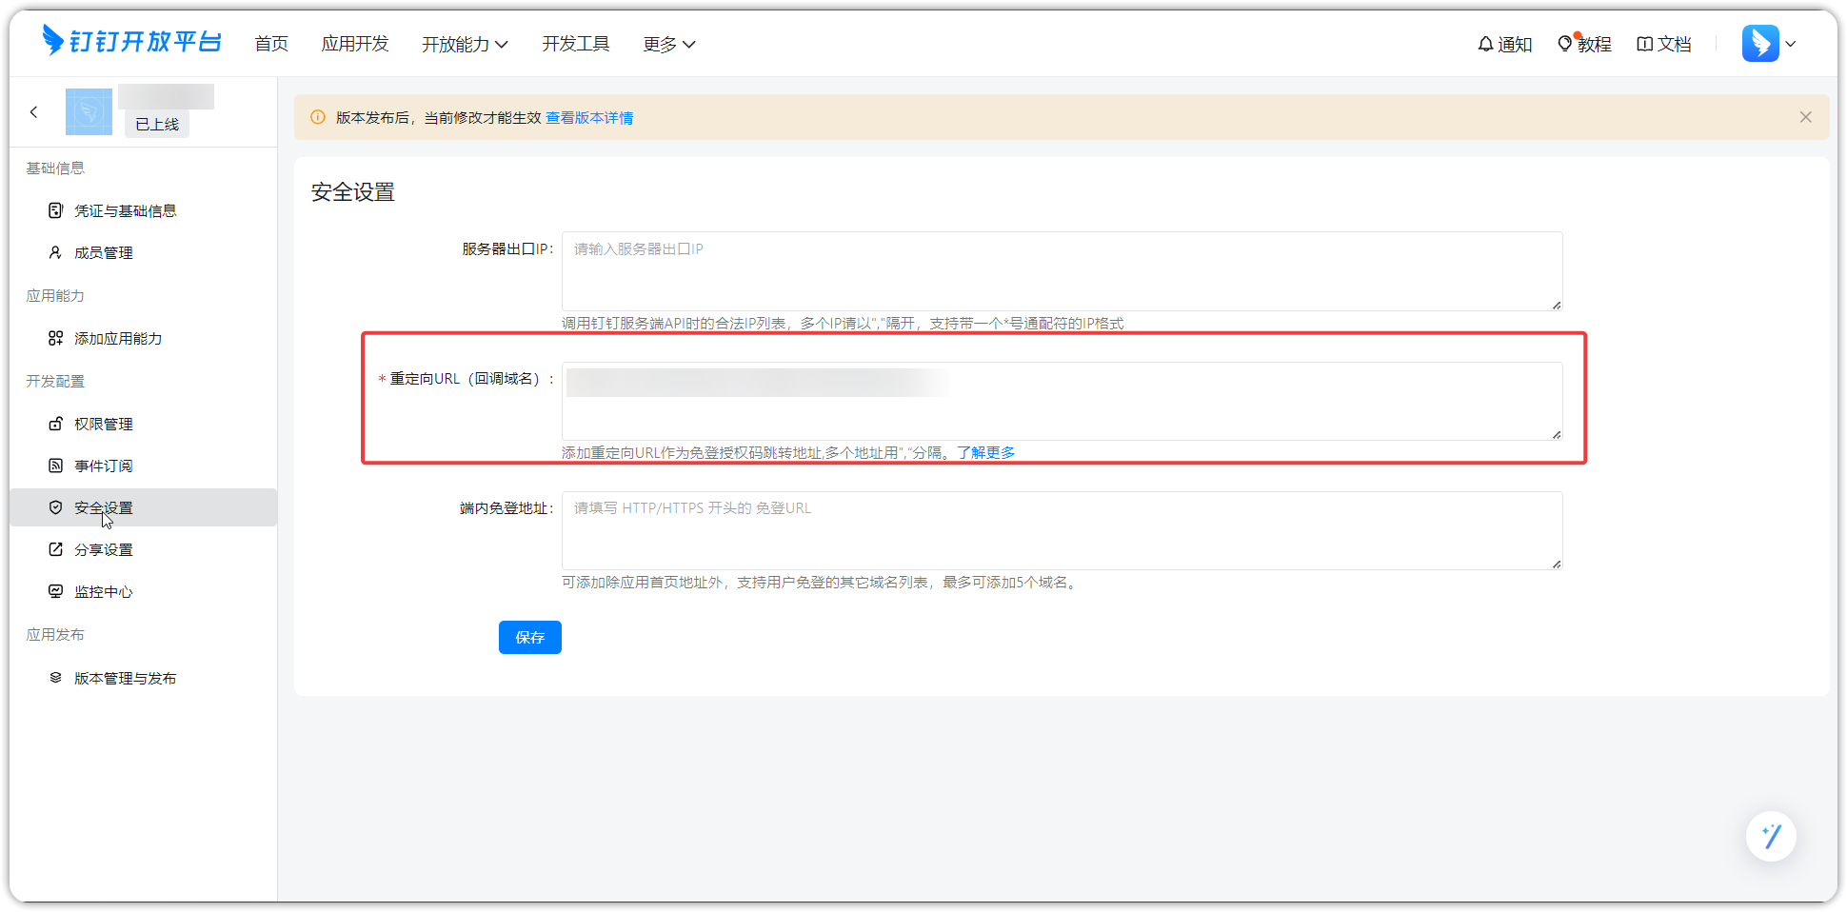Image resolution: width=1847 pixels, height=912 pixels.
Task: Click the 事件订阅 feed icon
Action: [55, 466]
